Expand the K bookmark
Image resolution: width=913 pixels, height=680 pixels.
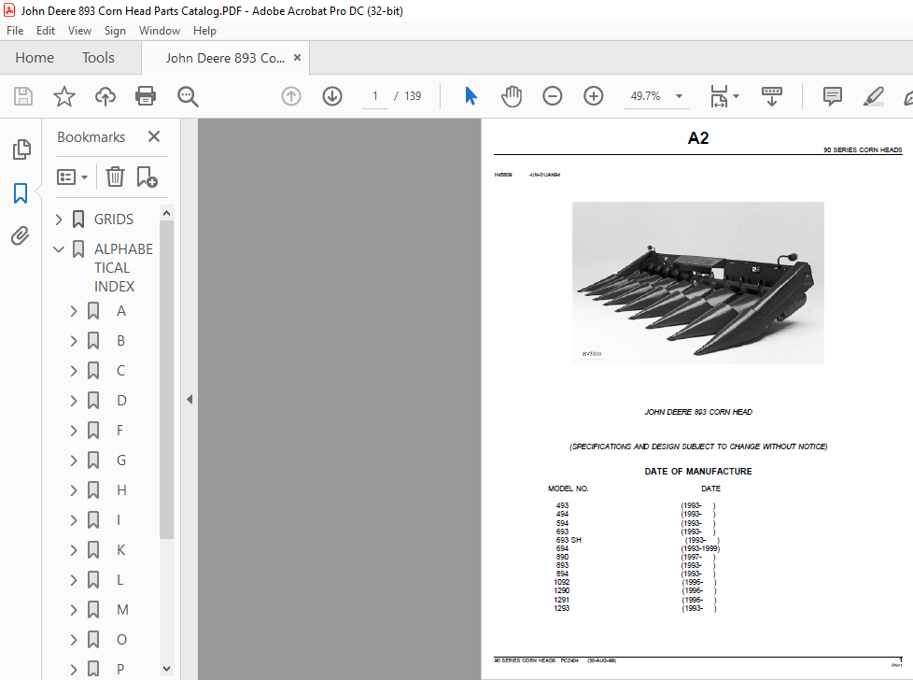(x=74, y=550)
